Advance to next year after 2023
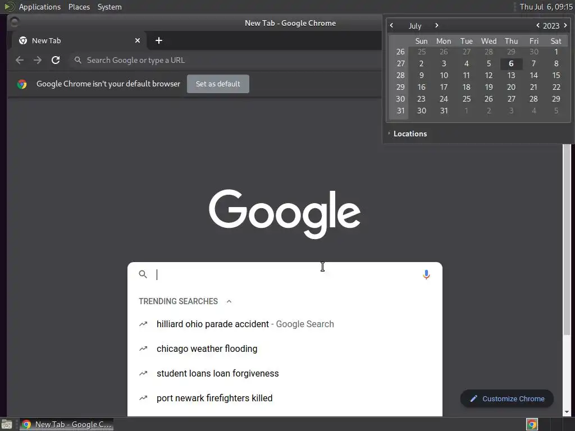 click(x=565, y=25)
